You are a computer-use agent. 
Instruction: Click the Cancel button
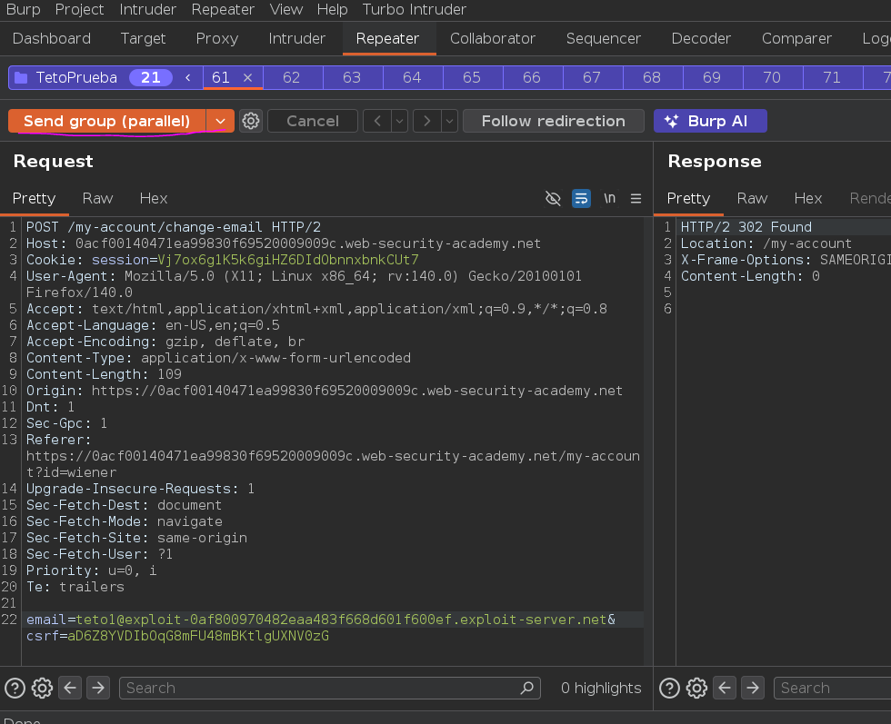(313, 121)
